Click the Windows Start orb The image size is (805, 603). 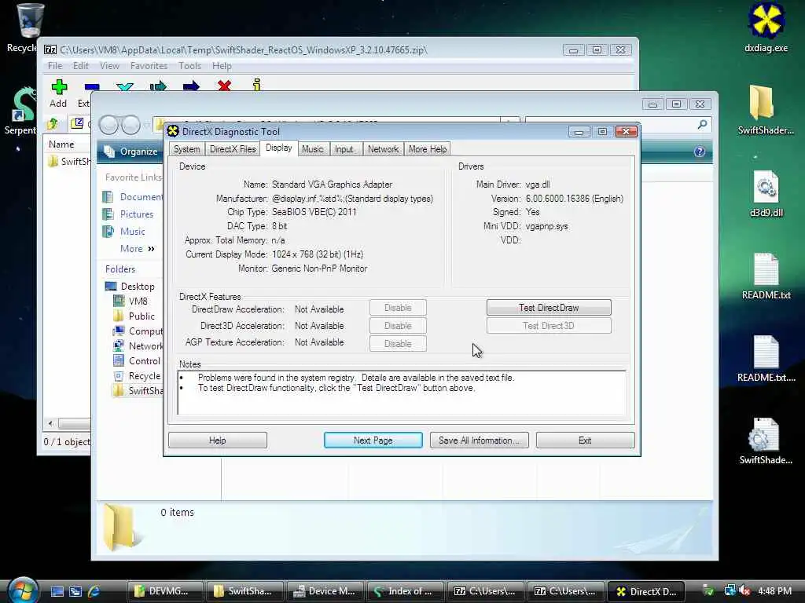[x=23, y=590]
